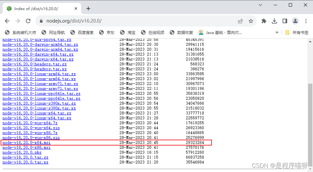313x172 pixels.
Task: Close the Index of /dist/v16.20.0/ tab
Action: click(x=76, y=9)
